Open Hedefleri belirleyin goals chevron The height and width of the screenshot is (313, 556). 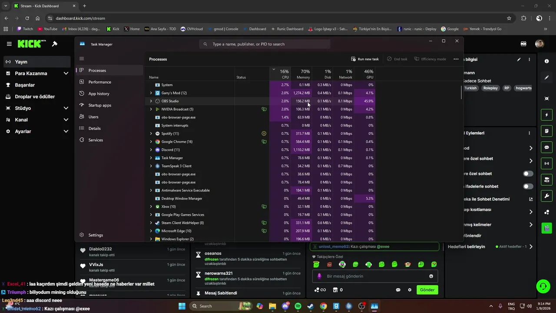[x=531, y=246]
